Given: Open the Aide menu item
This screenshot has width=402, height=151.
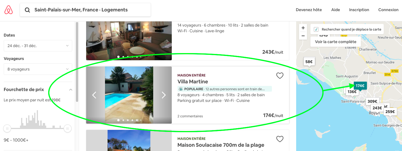Looking at the screenshot, I should click(336, 10).
